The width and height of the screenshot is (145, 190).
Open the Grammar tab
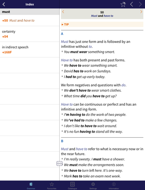(31, 185)
